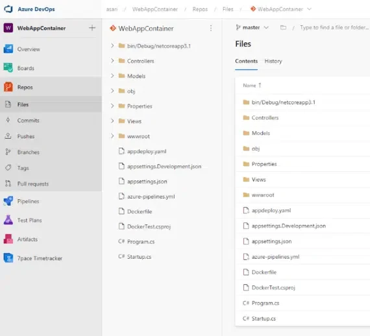Click the C# icon of Startup.cs in file list

click(246, 318)
